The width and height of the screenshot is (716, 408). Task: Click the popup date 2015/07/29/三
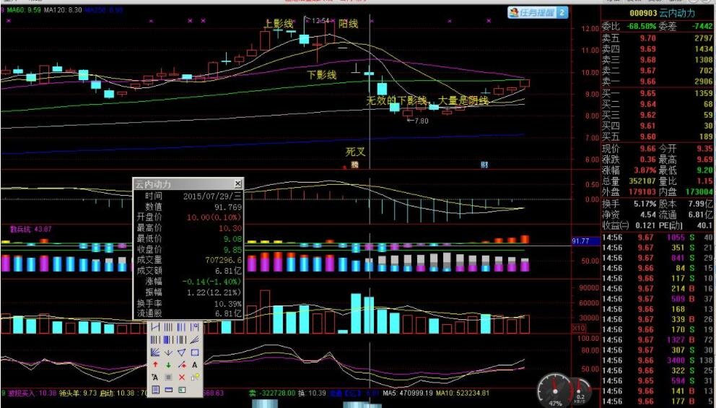[x=212, y=196]
